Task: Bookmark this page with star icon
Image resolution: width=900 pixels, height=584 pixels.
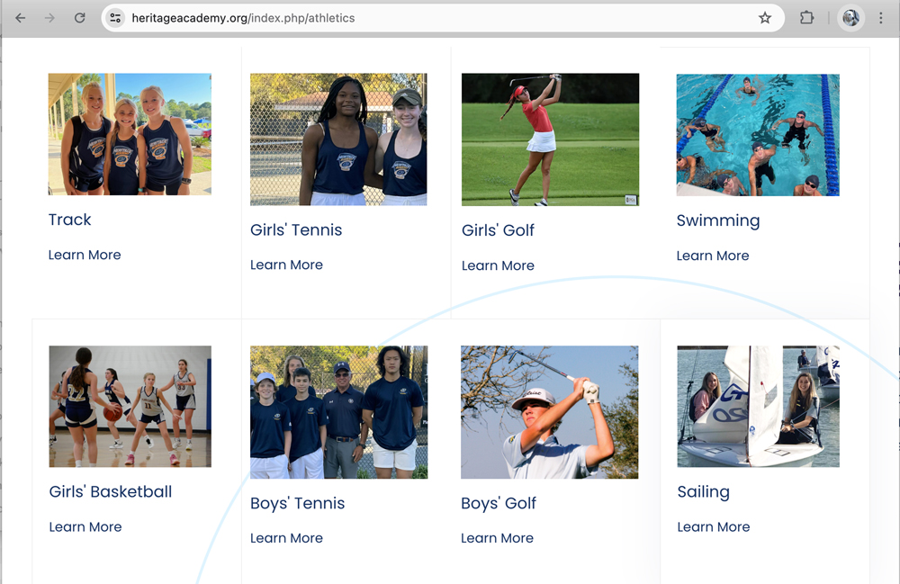Action: (x=765, y=18)
